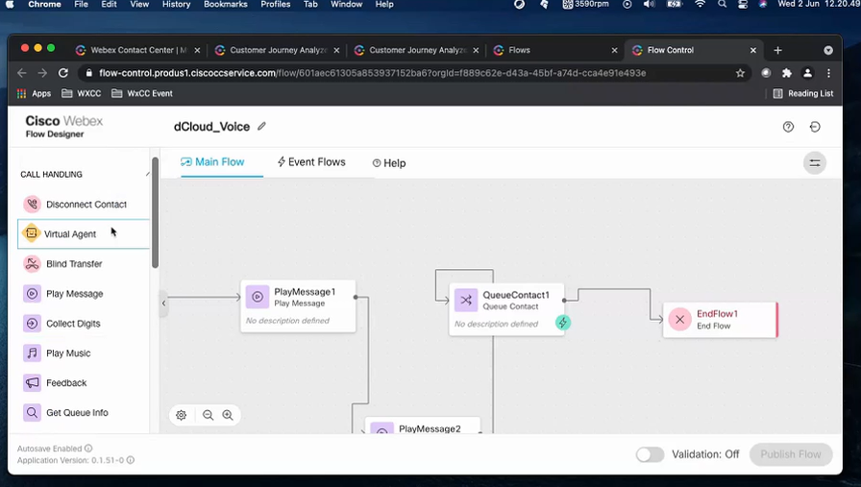Collapse the activity library side panel
861x487 pixels.
pyautogui.click(x=163, y=304)
